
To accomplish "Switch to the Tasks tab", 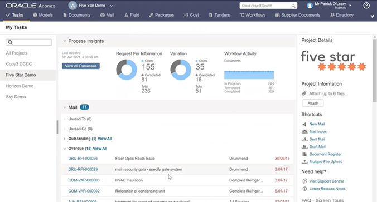I will pos(15,15).
